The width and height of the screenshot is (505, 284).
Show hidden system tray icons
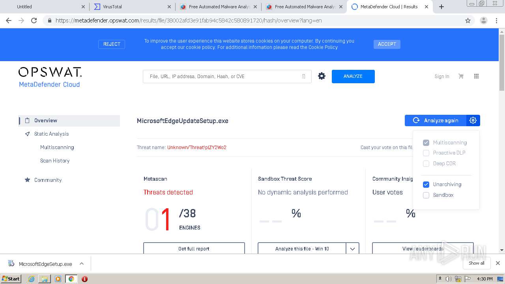[x=440, y=279]
